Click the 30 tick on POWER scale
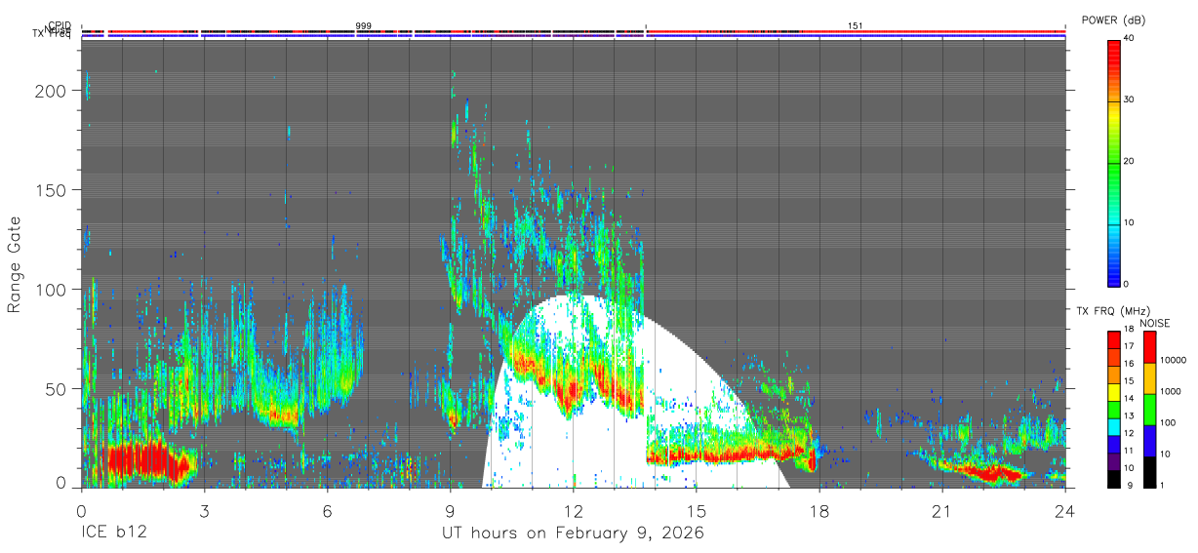Viewport: 1198px width, 553px height. coord(1131,100)
